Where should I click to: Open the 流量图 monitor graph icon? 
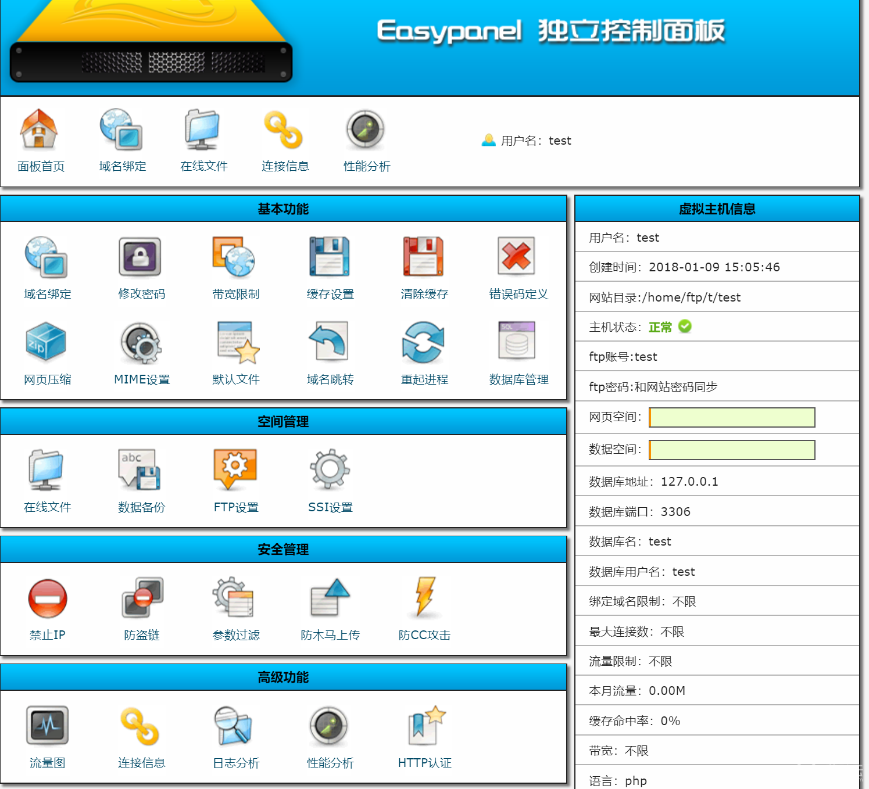[x=48, y=726]
